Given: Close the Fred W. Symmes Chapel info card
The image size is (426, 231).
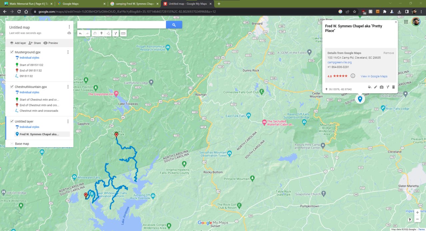Looking at the screenshot, I should [x=396, y=22].
